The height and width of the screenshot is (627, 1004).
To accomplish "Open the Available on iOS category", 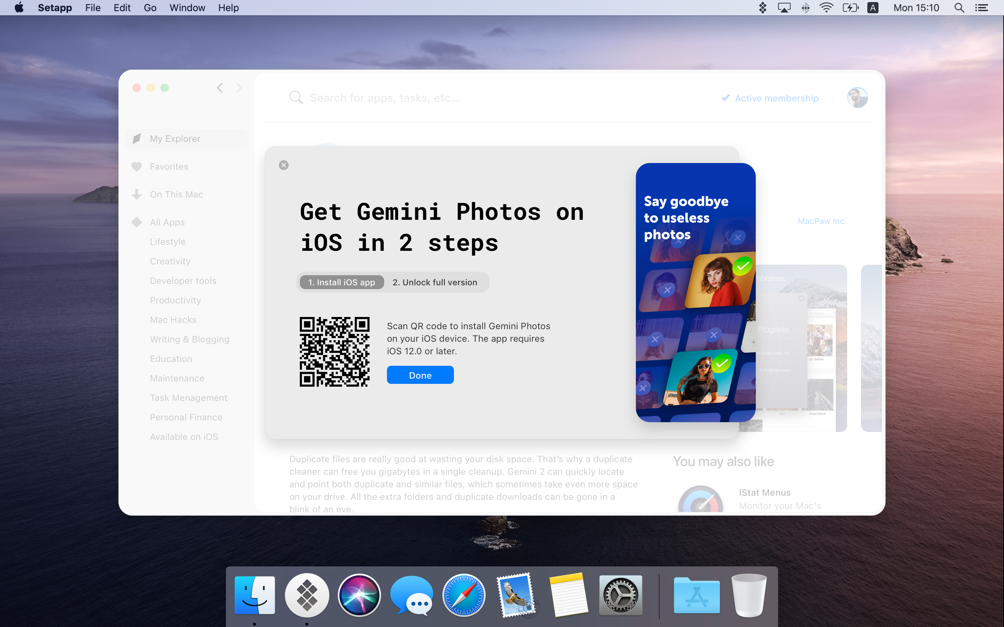I will [184, 437].
